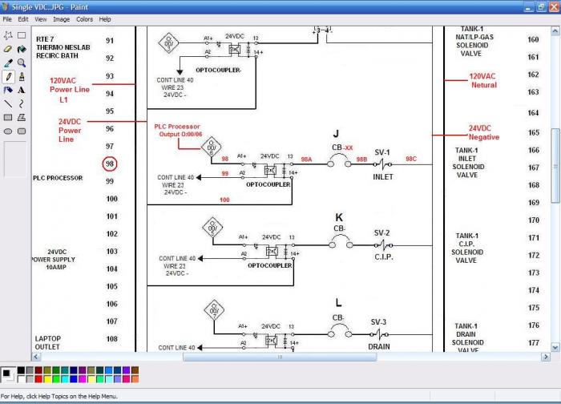Open the Image menu
This screenshot has width=561, height=404.
coord(62,19)
